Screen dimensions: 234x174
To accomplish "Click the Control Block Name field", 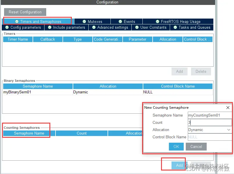I will (210, 137).
